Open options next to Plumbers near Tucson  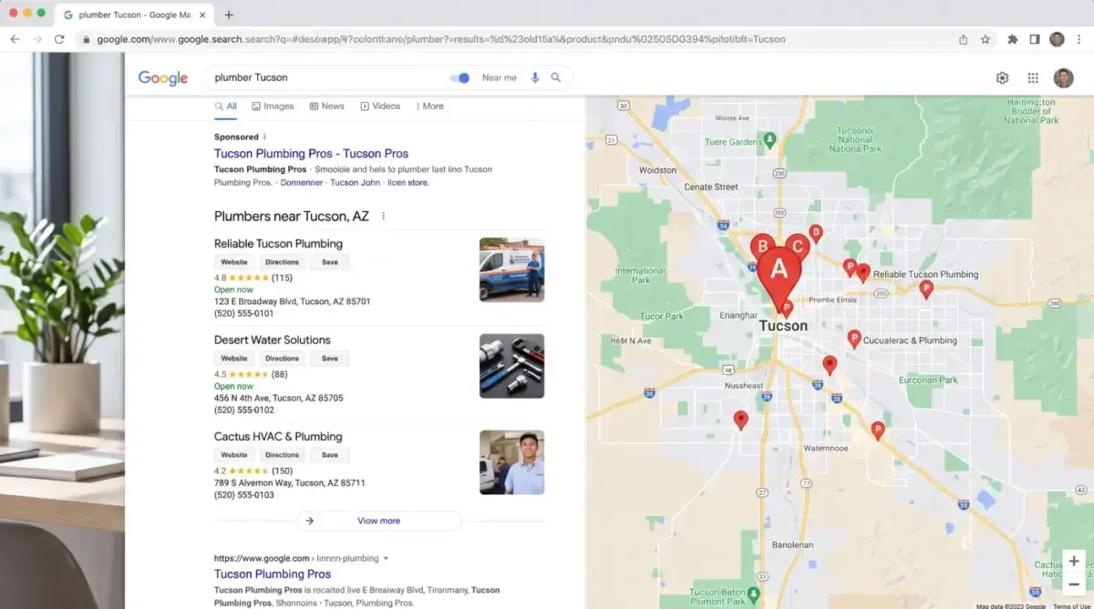(x=383, y=217)
